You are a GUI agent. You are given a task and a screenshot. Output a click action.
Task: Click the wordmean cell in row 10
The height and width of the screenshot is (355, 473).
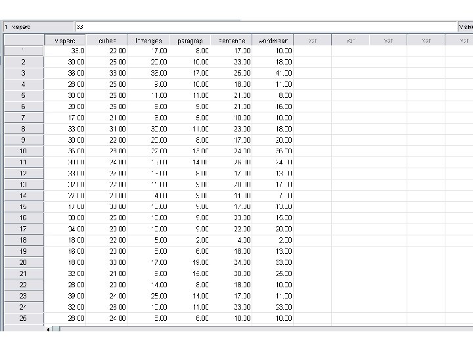pos(273,151)
